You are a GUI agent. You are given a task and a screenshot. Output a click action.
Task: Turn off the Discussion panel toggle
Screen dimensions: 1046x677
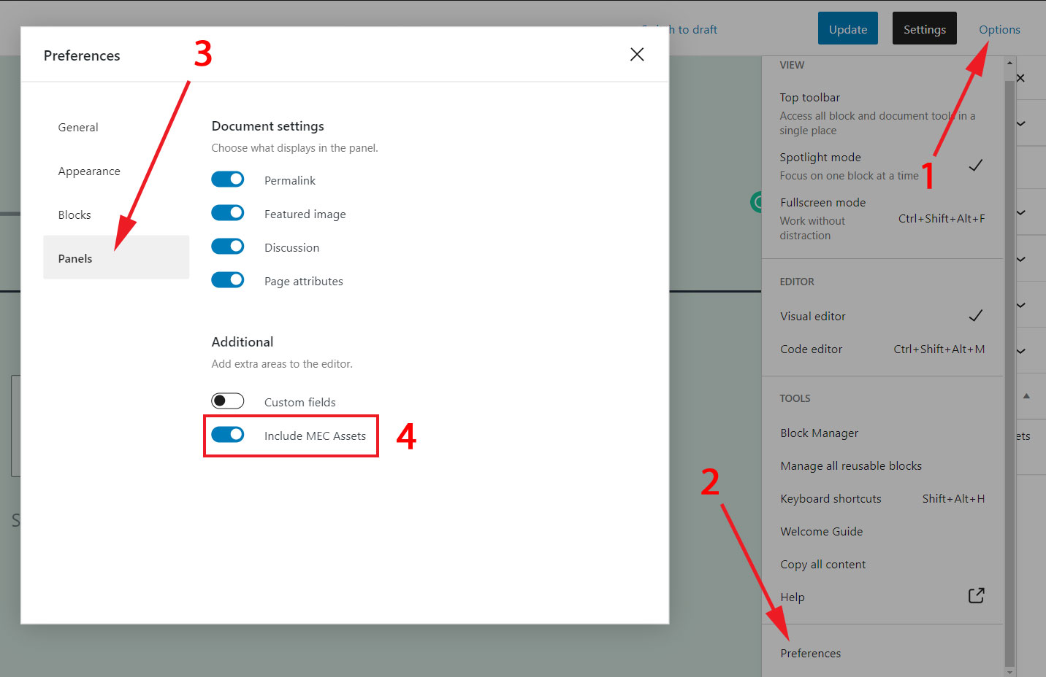point(228,247)
